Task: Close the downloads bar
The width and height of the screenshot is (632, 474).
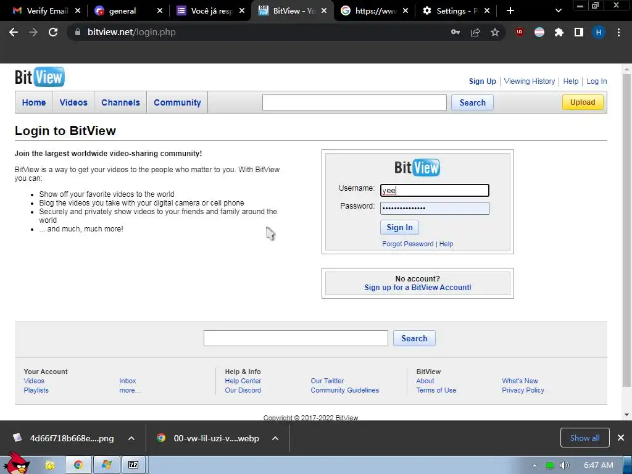Action: point(621,438)
